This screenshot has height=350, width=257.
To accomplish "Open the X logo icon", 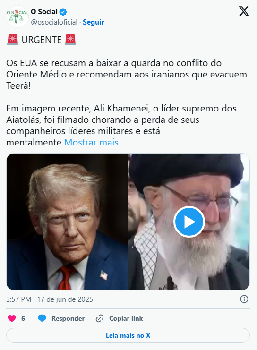I will pyautogui.click(x=244, y=11).
